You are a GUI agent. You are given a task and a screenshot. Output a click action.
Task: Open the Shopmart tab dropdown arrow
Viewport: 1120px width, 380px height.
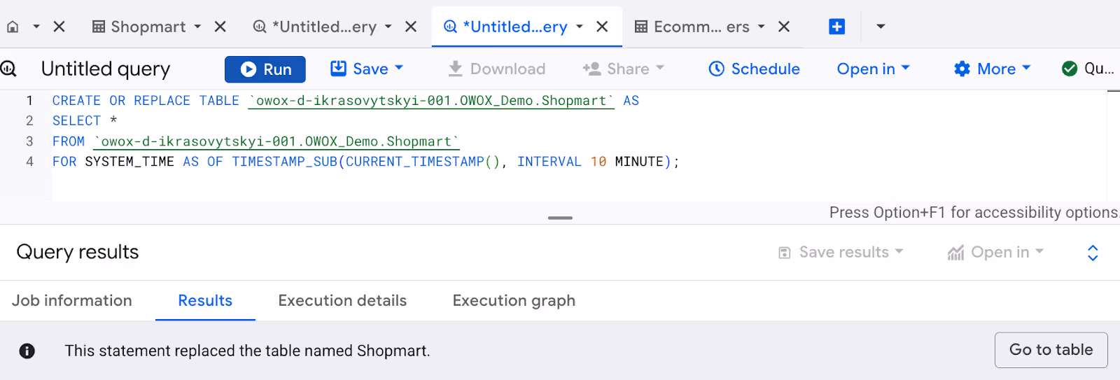197,27
